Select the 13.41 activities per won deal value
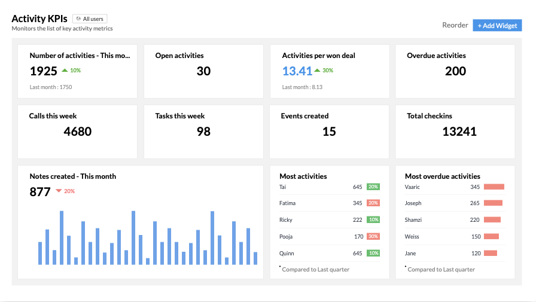Image resolution: width=536 pixels, height=302 pixels. point(297,71)
